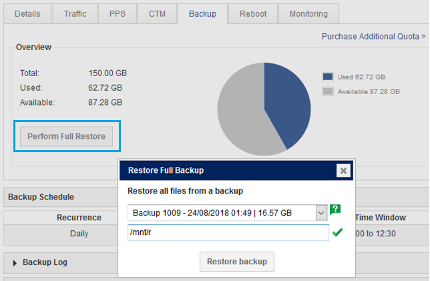Go to the CTM tab
The width and height of the screenshot is (430, 281).
point(157,13)
